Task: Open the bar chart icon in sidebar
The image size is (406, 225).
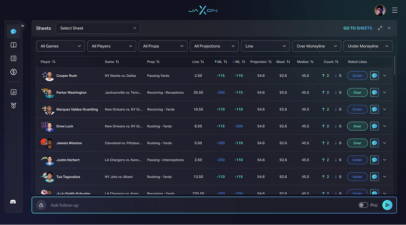Action: click(13, 92)
